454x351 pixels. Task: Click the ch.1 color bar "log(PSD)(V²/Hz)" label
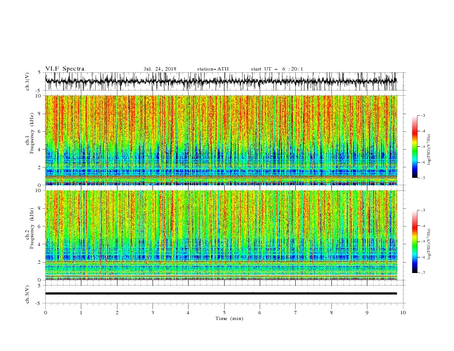click(x=429, y=150)
